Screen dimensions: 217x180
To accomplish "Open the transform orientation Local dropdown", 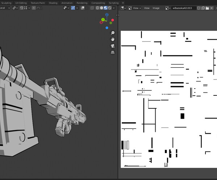I will click(5, 8).
